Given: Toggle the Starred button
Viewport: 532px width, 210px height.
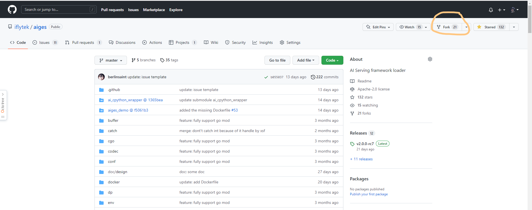Looking at the screenshot, I should click(x=491, y=27).
